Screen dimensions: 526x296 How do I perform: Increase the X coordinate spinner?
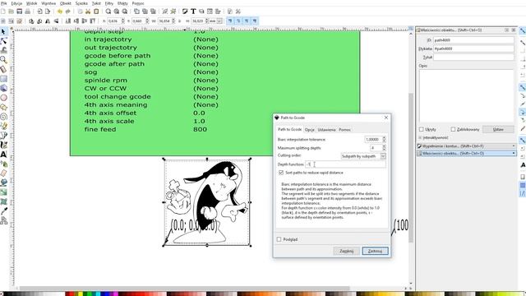[x=122, y=20]
